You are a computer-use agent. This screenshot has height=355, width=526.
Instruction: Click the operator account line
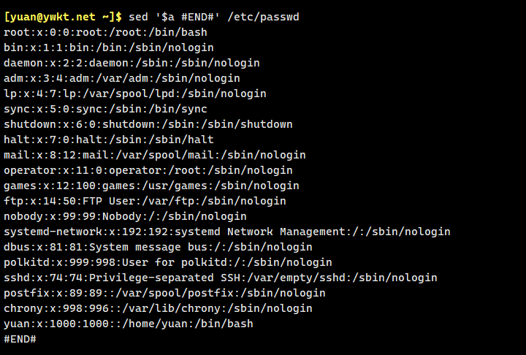tap(148, 170)
